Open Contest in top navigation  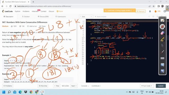pos(43,11)
